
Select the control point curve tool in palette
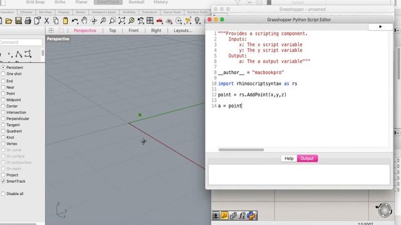[x=28, y=54]
